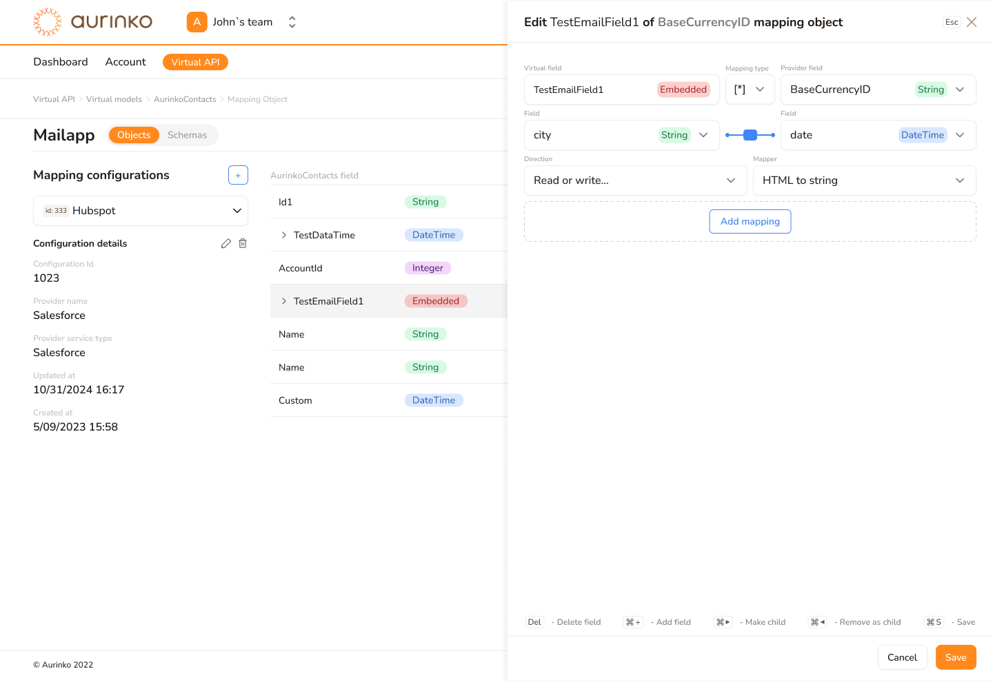Open the Direction dropdown reading Read or write
993x682 pixels.
tap(634, 180)
